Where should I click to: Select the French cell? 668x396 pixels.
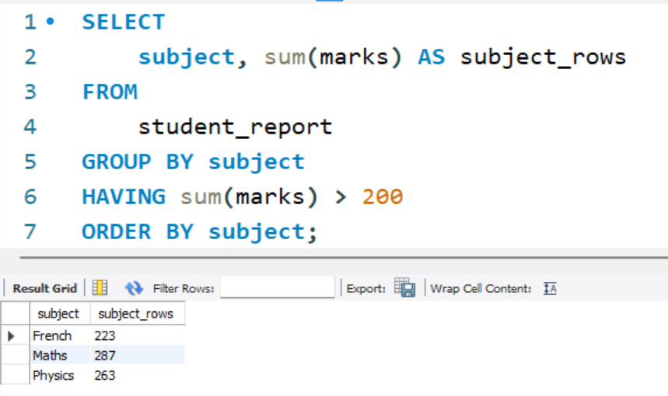point(60,335)
